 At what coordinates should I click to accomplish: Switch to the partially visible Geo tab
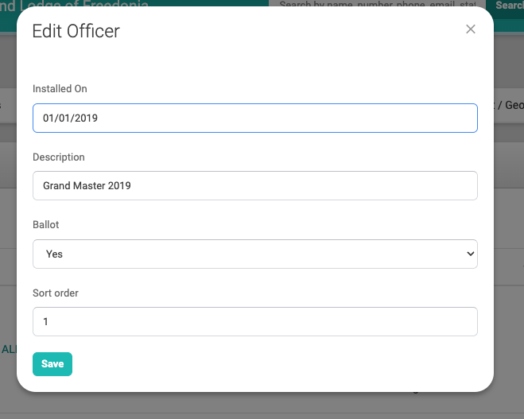coord(510,105)
